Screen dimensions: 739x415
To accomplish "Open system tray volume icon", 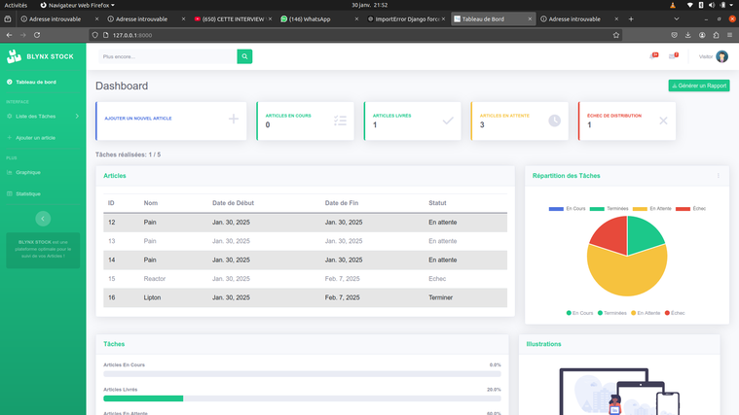I will [711, 5].
